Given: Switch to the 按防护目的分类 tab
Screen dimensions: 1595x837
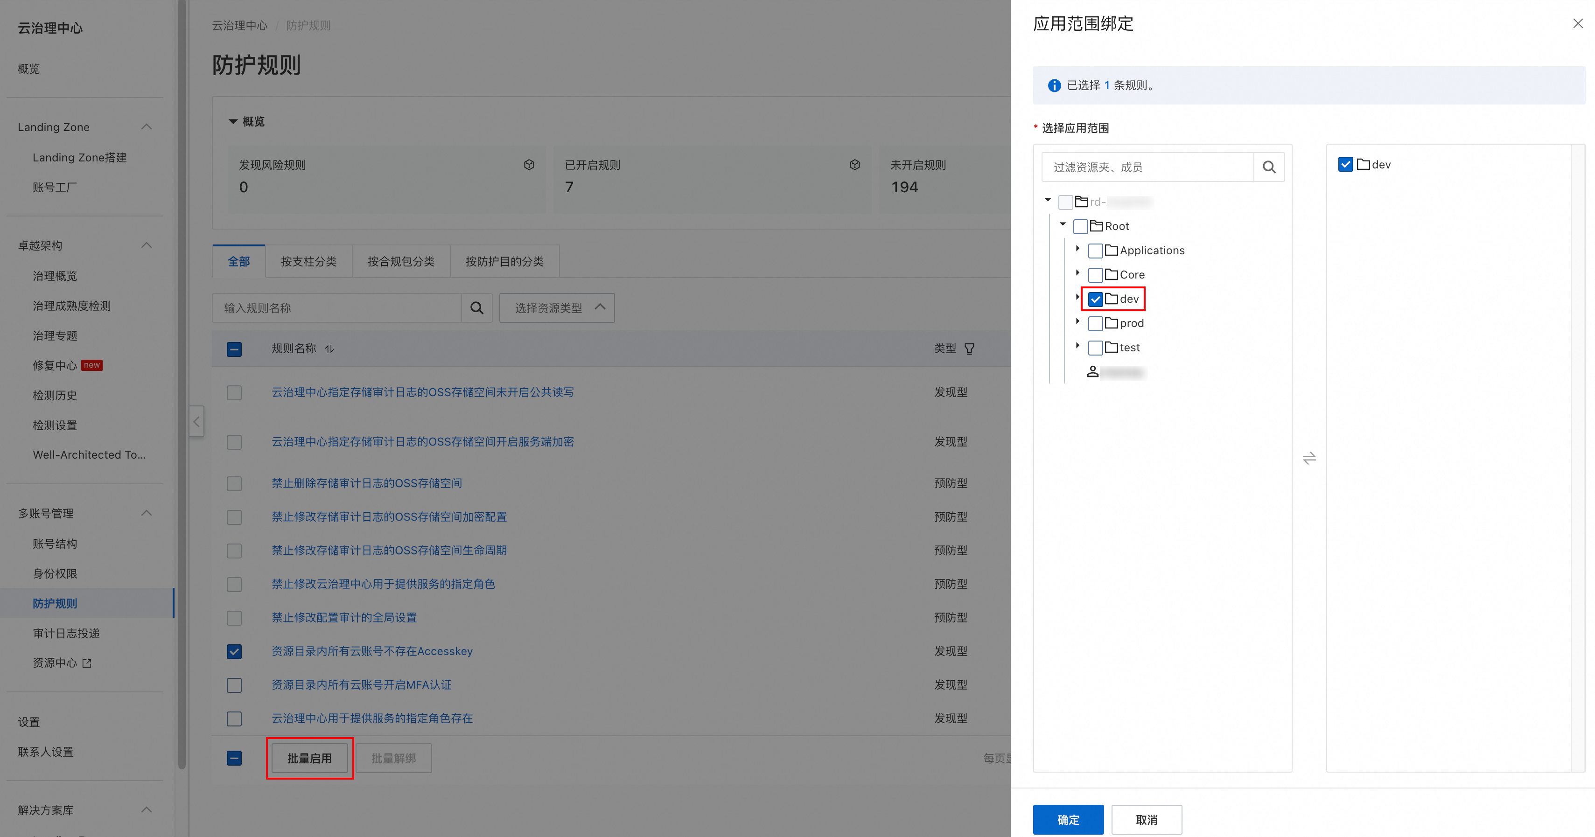Looking at the screenshot, I should [x=504, y=261].
